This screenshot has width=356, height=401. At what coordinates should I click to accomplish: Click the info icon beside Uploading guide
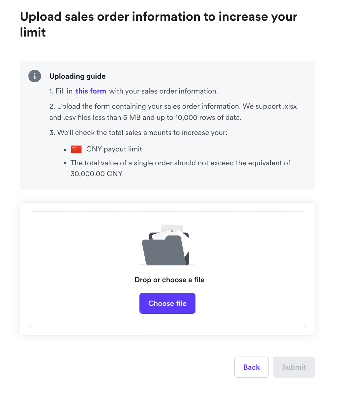35,76
